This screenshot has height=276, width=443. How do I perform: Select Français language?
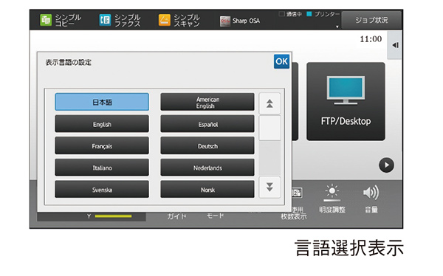[102, 146]
